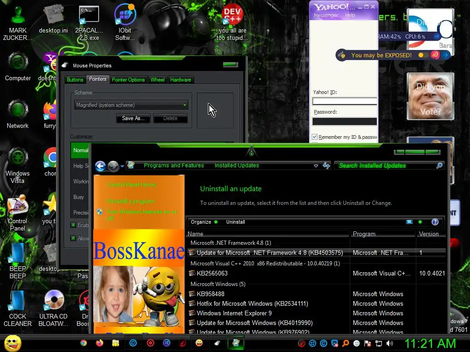Go forward in Programs and Features window
This screenshot has height=352, width=470.
(113, 166)
